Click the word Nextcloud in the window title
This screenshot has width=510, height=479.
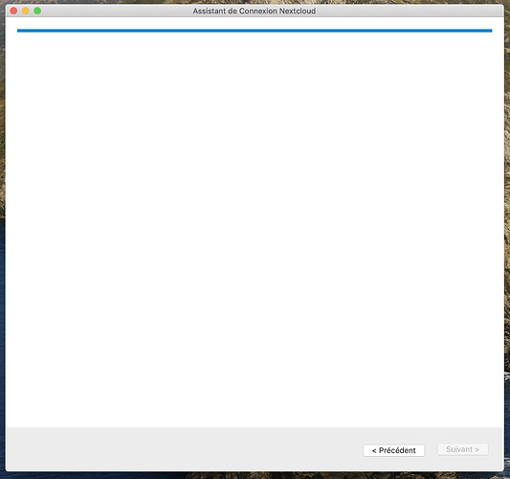pos(298,11)
